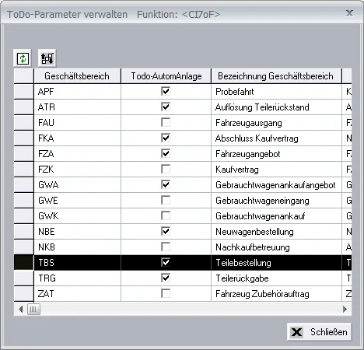364x350 pixels.
Task: Disable the checkbox for GWA row
Action: click(166, 184)
